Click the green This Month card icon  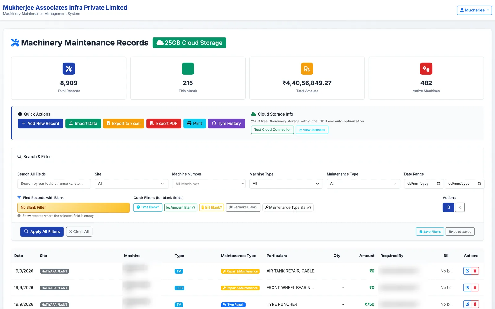pos(188,69)
